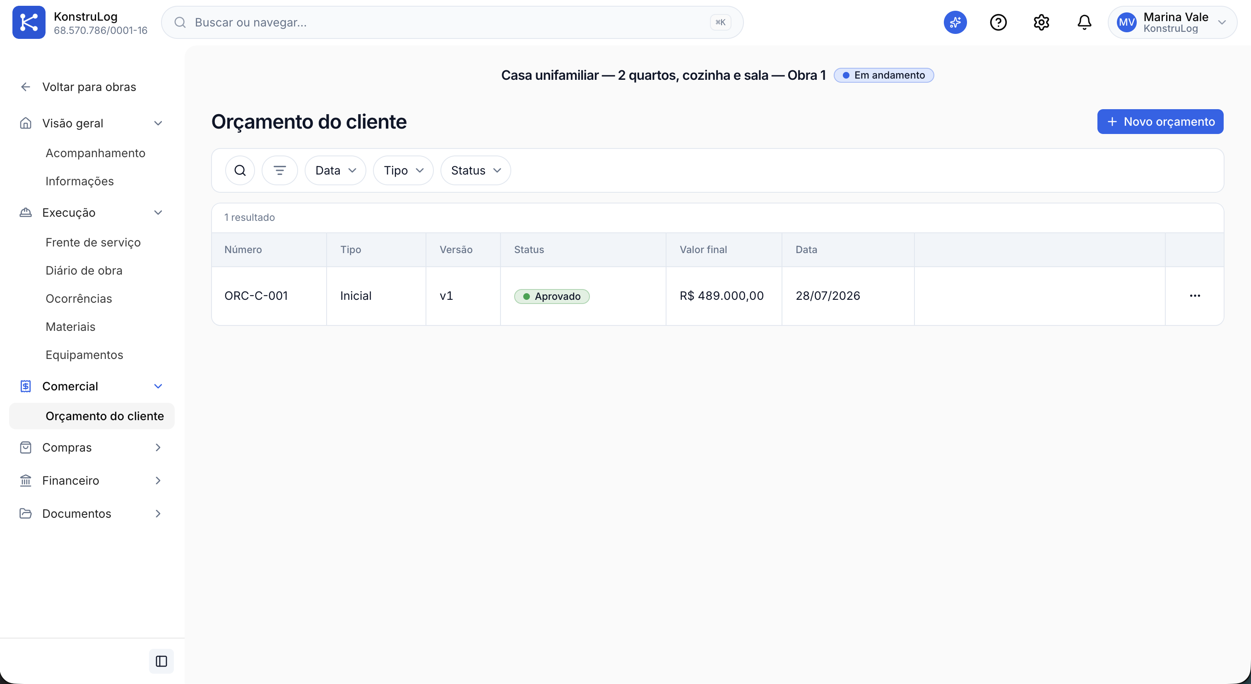Navigate to Materiais
Image resolution: width=1251 pixels, height=684 pixels.
point(70,326)
